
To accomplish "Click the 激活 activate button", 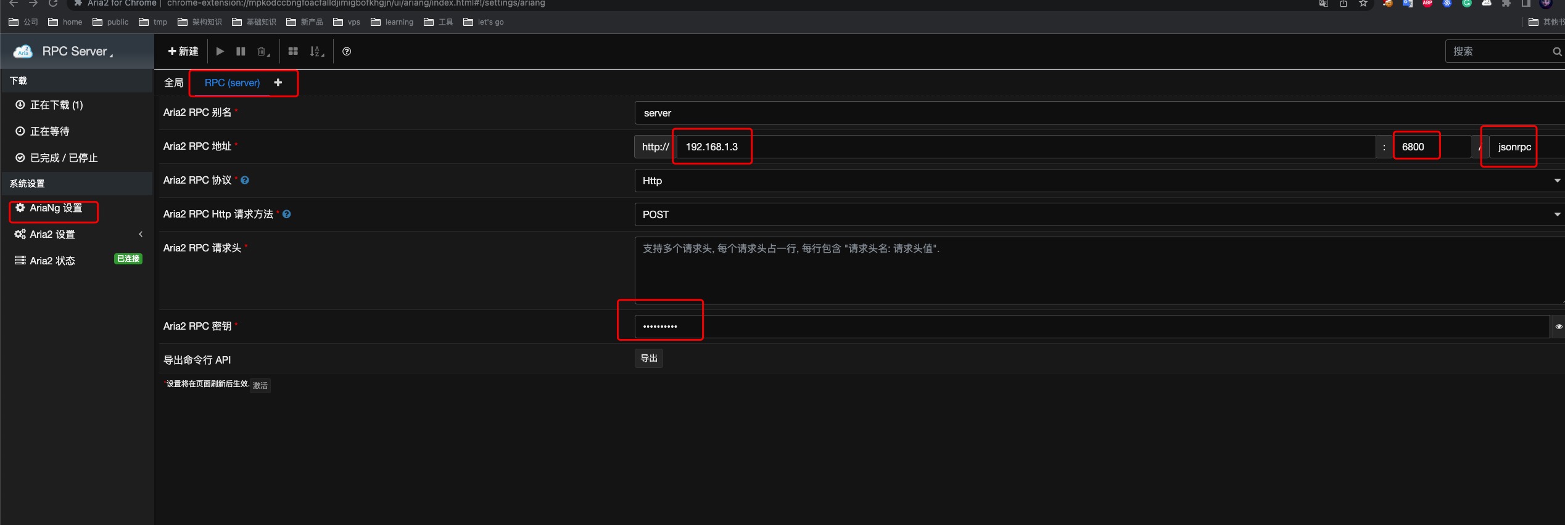I will point(260,386).
